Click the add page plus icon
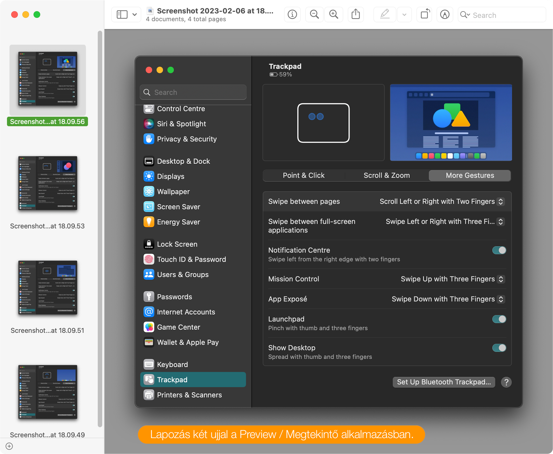This screenshot has width=553, height=454. pyautogui.click(x=9, y=446)
